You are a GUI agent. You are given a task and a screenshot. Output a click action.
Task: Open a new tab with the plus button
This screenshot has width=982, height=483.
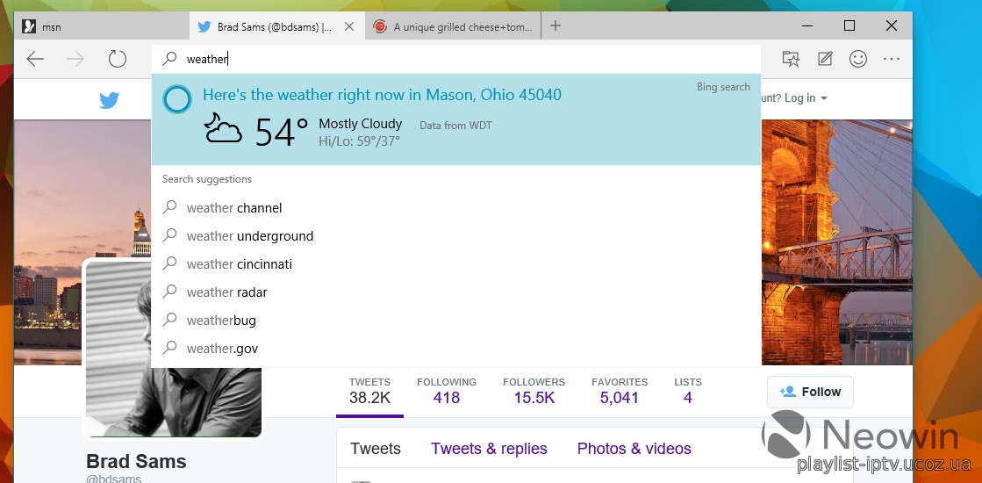tap(555, 25)
